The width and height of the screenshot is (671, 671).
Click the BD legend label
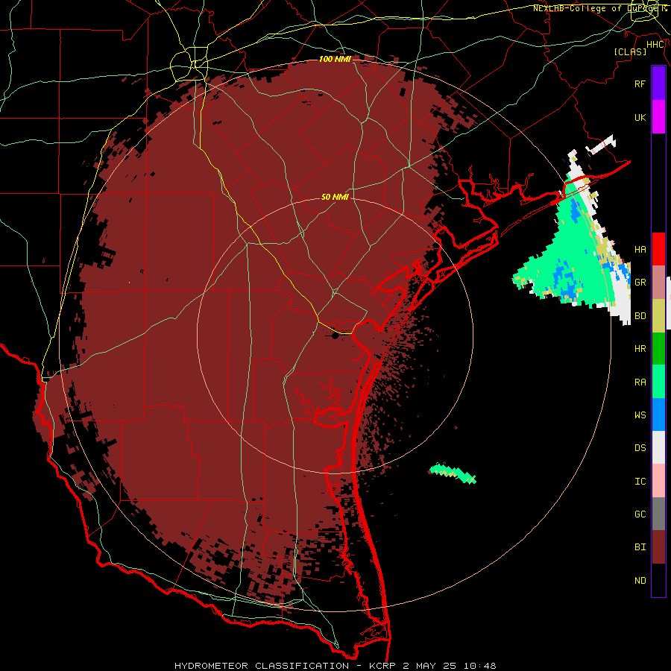tap(640, 316)
